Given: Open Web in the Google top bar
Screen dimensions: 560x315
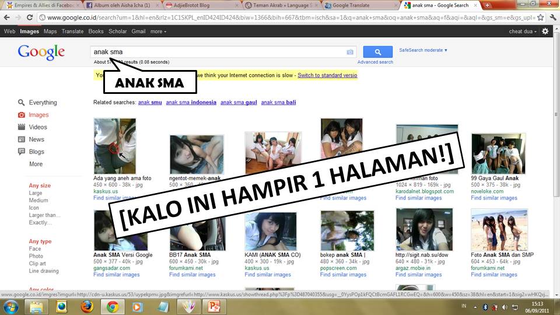Looking at the screenshot, I should pos(10,32).
